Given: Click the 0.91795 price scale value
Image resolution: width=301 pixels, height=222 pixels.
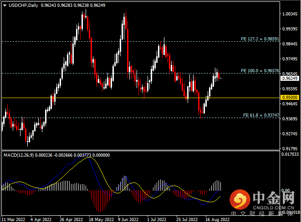Looking at the screenshot, I should (x=290, y=149).
